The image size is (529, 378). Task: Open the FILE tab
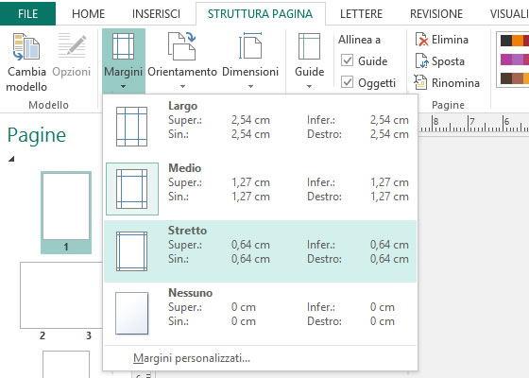[27, 13]
